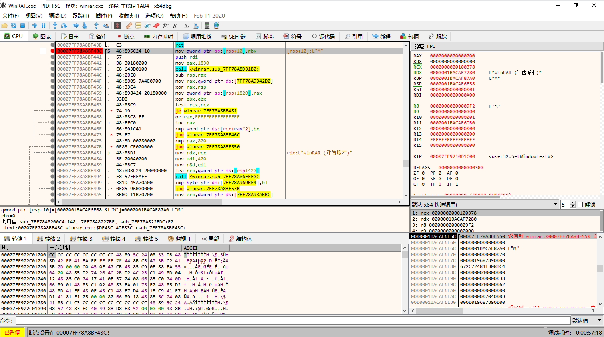Image resolution: width=604 pixels, height=337 pixels.
Task: Launch the Scylla plugin icon
Action: 117,26
